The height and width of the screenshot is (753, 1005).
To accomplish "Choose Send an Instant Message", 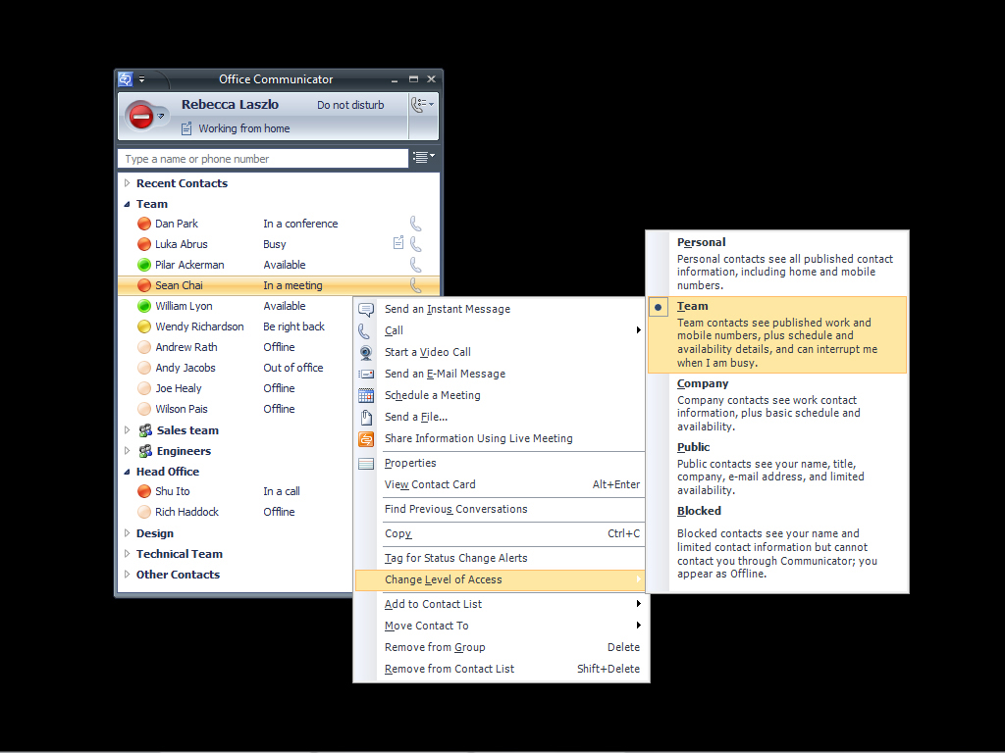I will pyautogui.click(x=500, y=309).
